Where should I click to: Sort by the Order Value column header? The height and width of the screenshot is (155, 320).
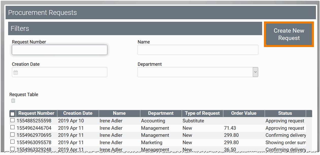pos(244,113)
